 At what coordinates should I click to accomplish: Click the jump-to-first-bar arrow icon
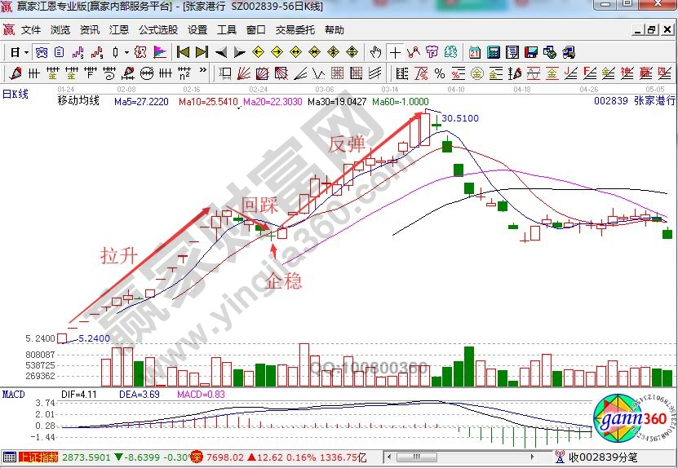click(184, 52)
